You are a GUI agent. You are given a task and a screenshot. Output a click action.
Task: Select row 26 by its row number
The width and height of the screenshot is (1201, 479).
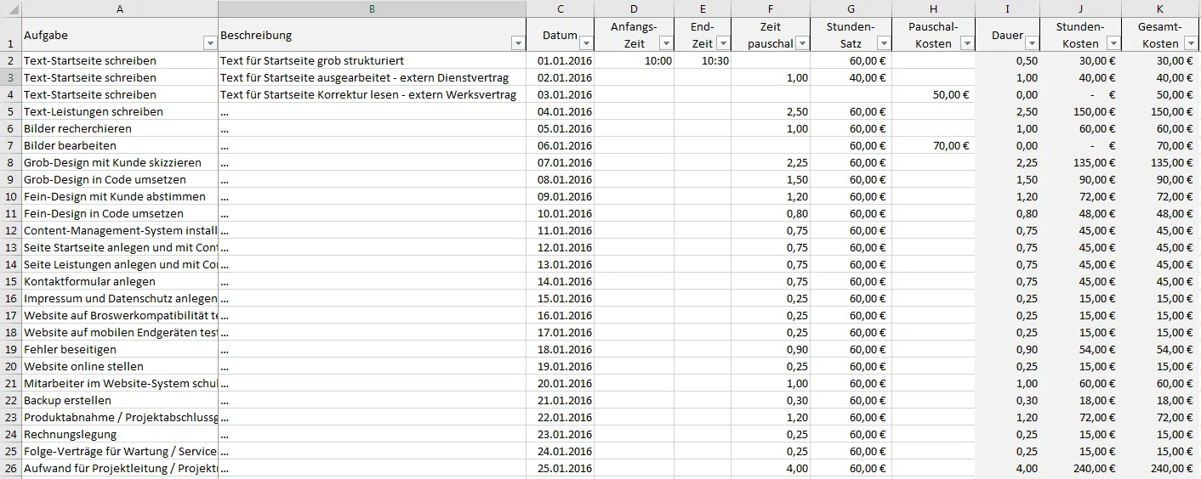[x=10, y=468]
